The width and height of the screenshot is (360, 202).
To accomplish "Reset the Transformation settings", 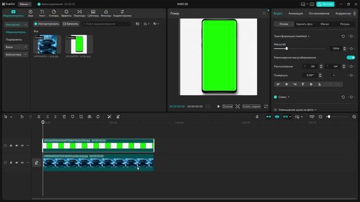I will click(343, 36).
